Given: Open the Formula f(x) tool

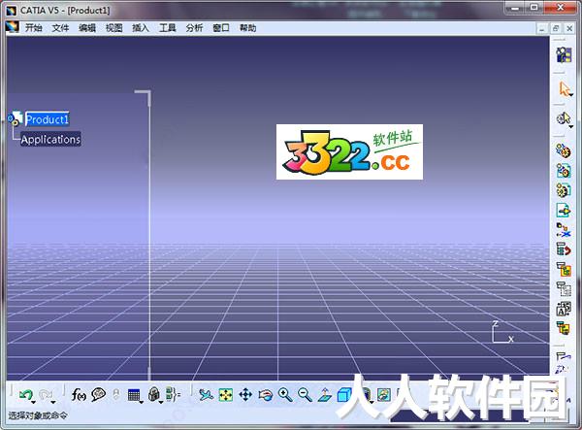Looking at the screenshot, I should tap(79, 394).
